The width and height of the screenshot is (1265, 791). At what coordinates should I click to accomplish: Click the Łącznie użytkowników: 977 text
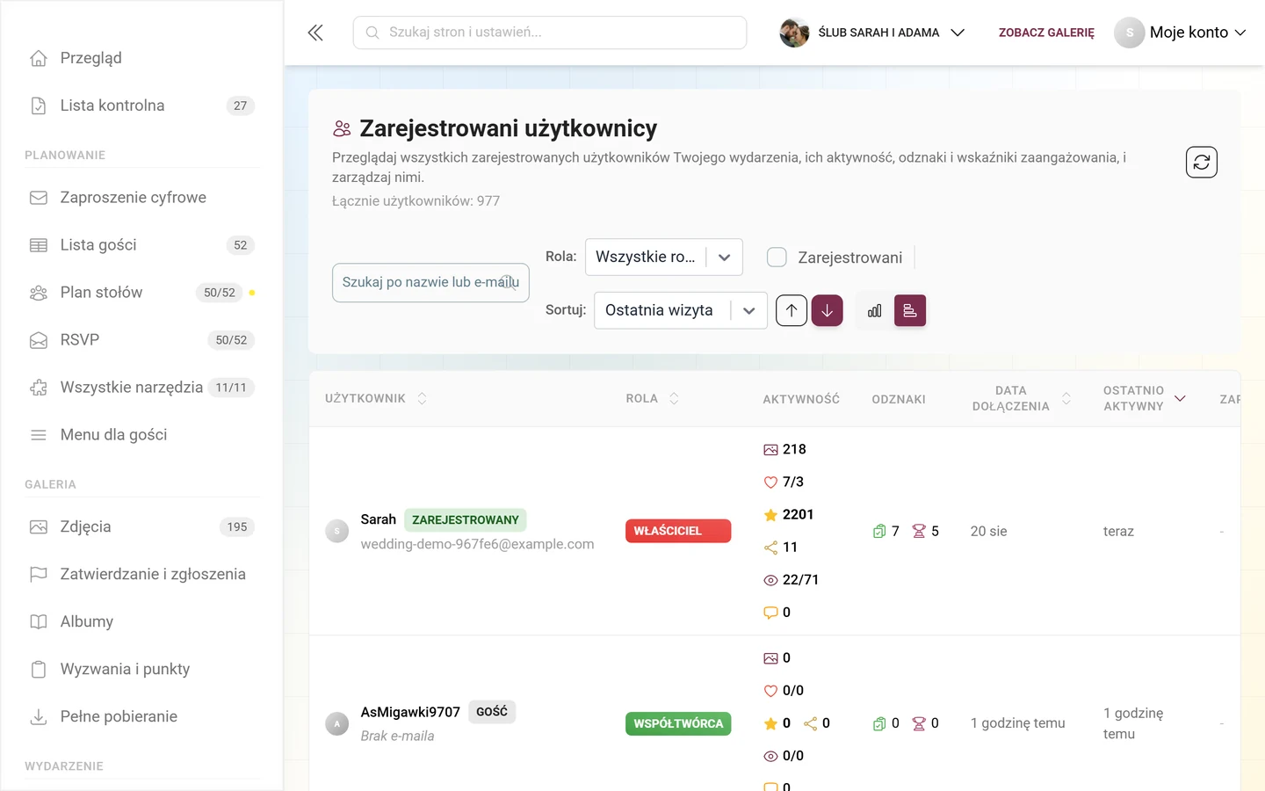coord(416,201)
